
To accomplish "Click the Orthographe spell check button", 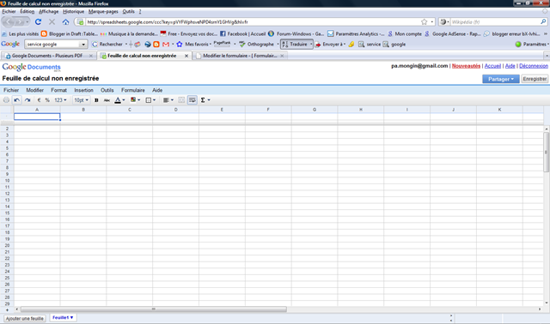I will pos(257,45).
